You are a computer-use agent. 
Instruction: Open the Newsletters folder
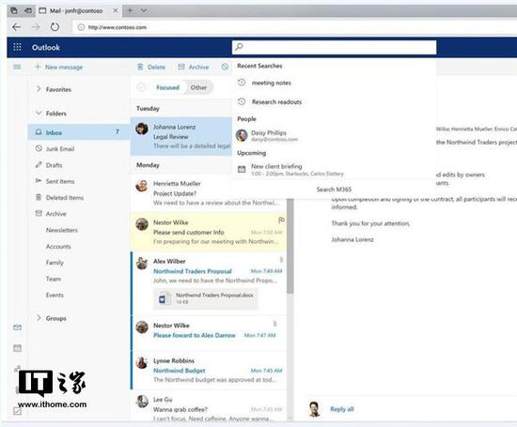pos(62,230)
